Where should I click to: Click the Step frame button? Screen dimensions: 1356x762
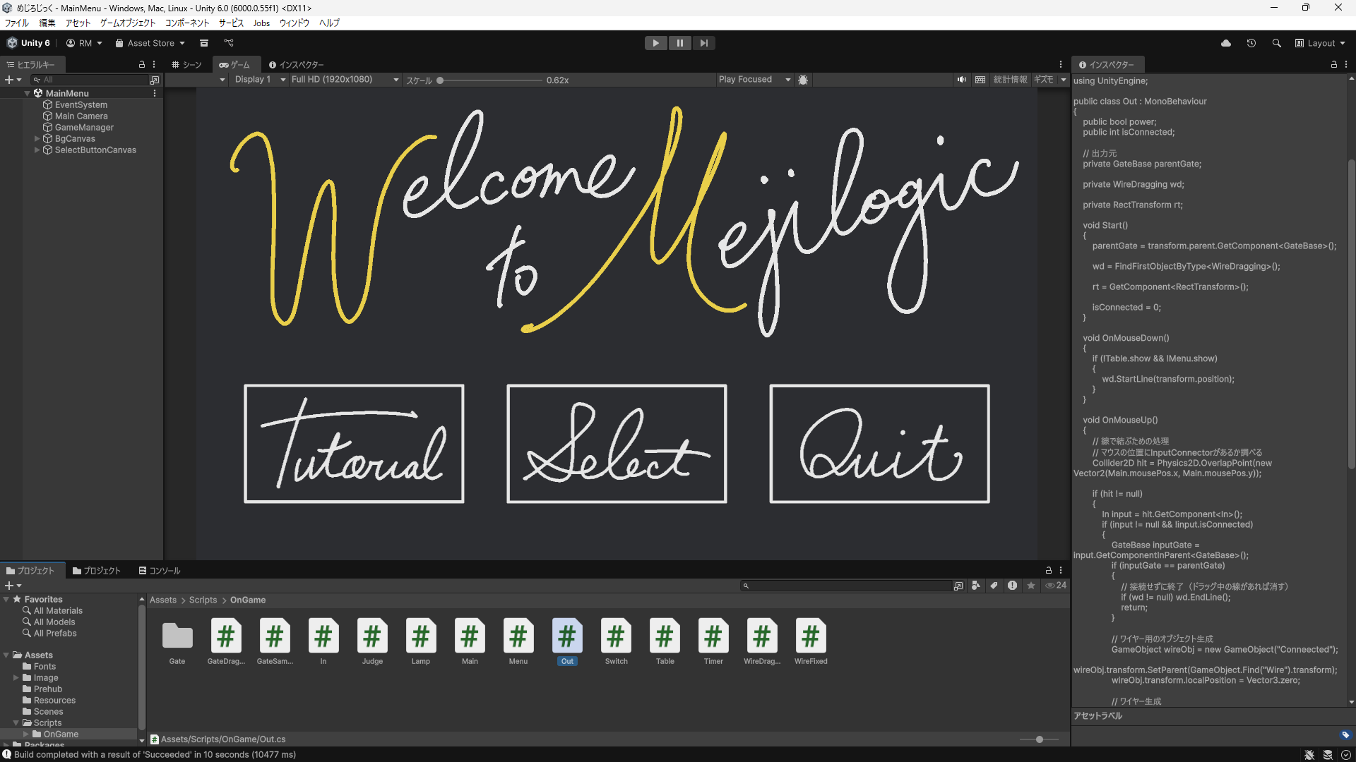click(703, 43)
